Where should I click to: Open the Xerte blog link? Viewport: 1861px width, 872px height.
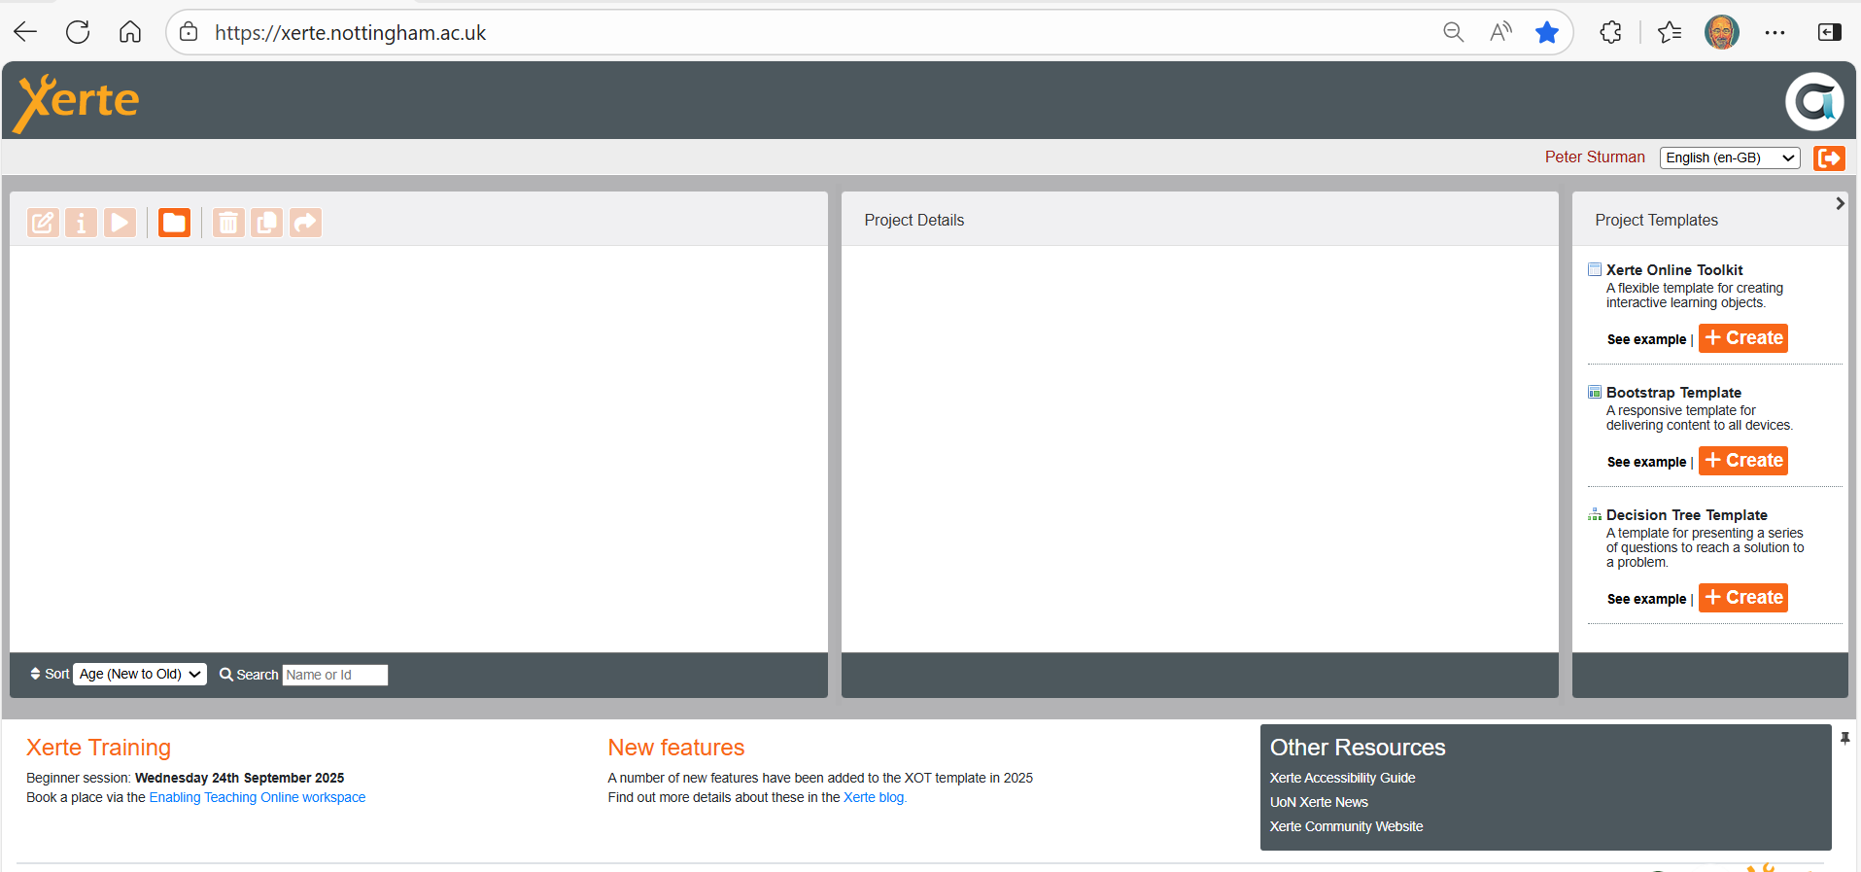click(874, 797)
